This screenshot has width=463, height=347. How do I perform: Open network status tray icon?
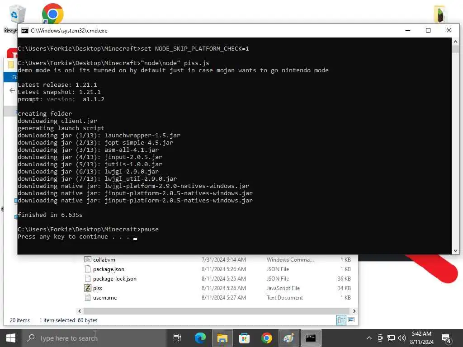point(391,338)
